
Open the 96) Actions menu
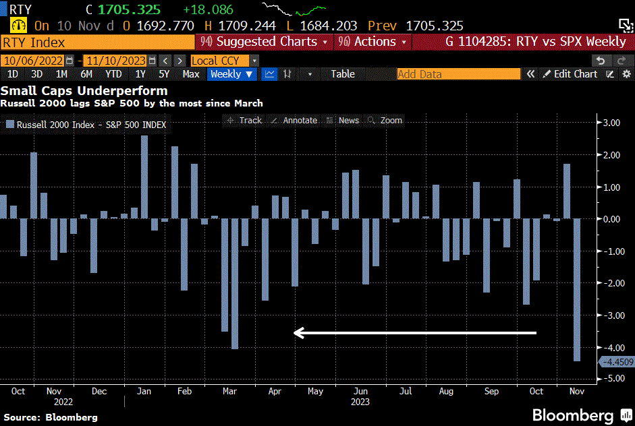pos(372,42)
